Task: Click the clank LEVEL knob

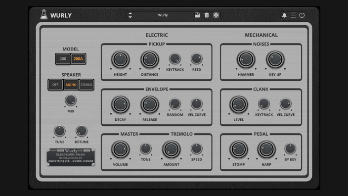Action: coord(239,104)
